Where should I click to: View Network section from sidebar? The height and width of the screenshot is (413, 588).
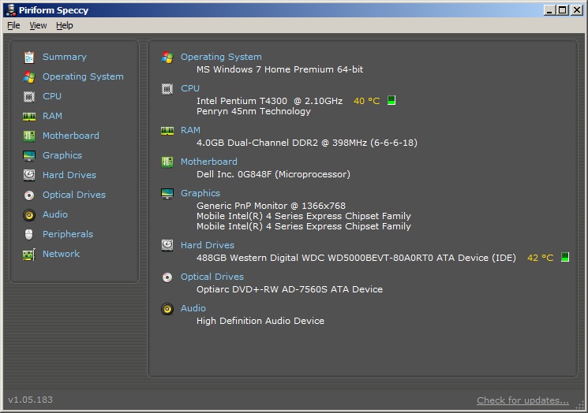(x=61, y=254)
